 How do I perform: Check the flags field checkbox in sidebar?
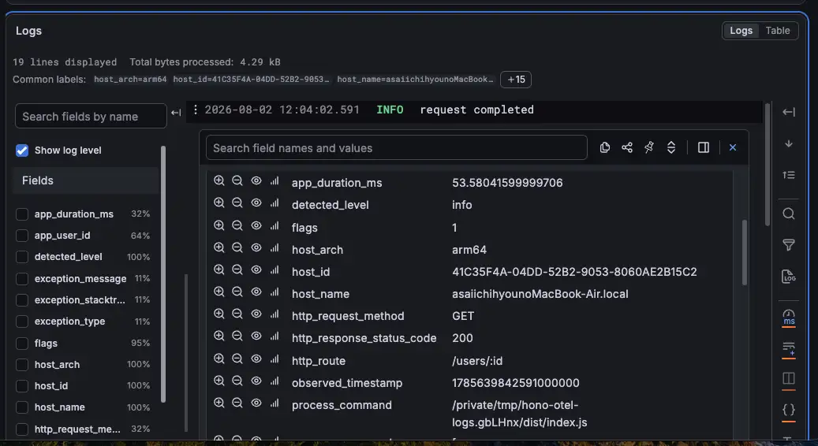click(22, 344)
